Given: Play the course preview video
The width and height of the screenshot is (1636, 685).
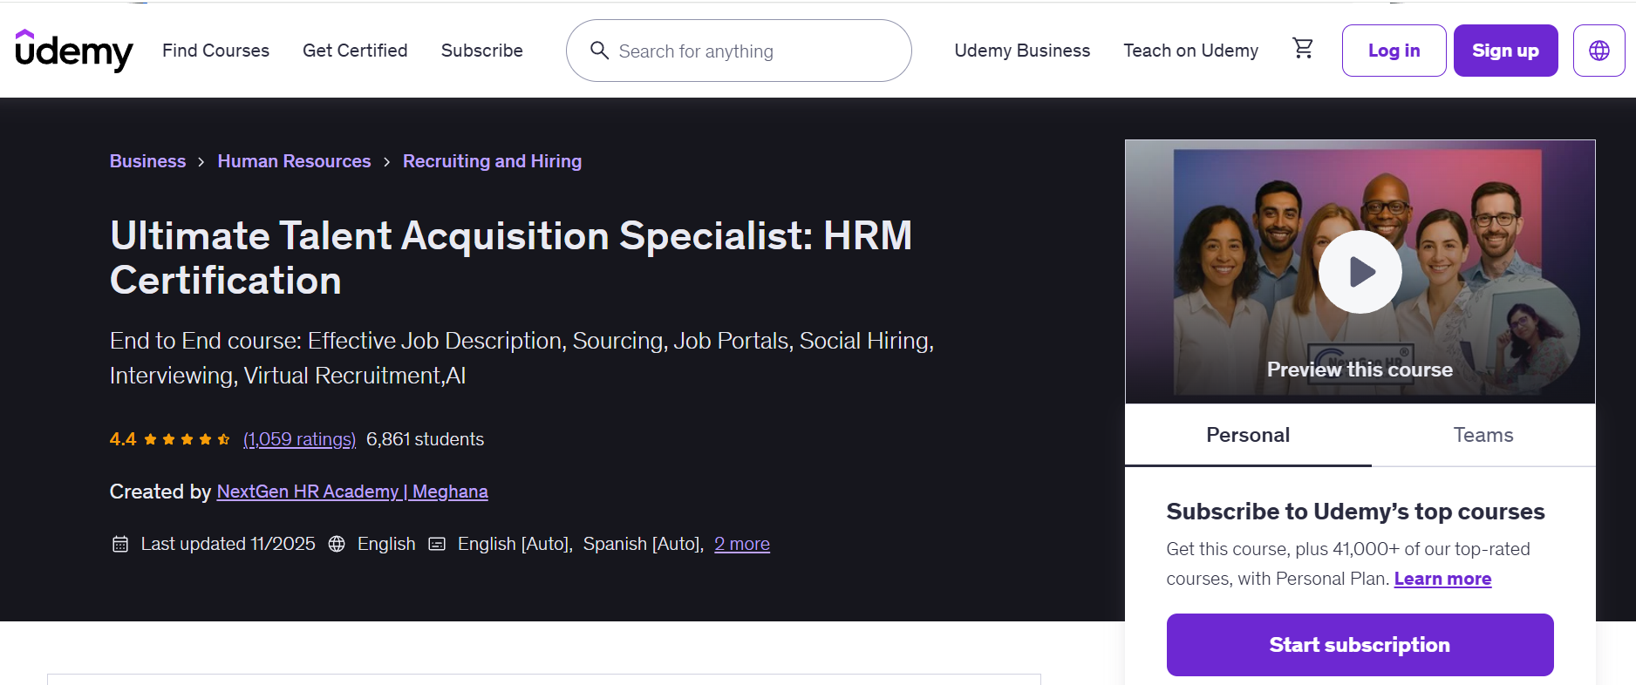Looking at the screenshot, I should [1360, 272].
